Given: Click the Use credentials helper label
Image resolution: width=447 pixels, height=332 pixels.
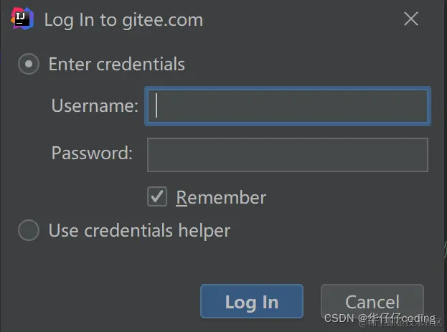Looking at the screenshot, I should pos(139,231).
